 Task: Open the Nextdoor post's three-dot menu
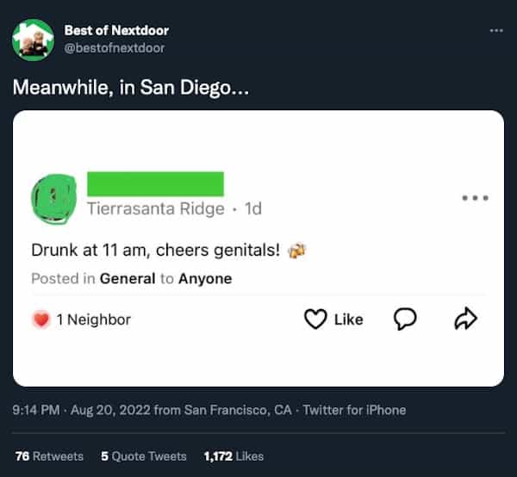475,197
